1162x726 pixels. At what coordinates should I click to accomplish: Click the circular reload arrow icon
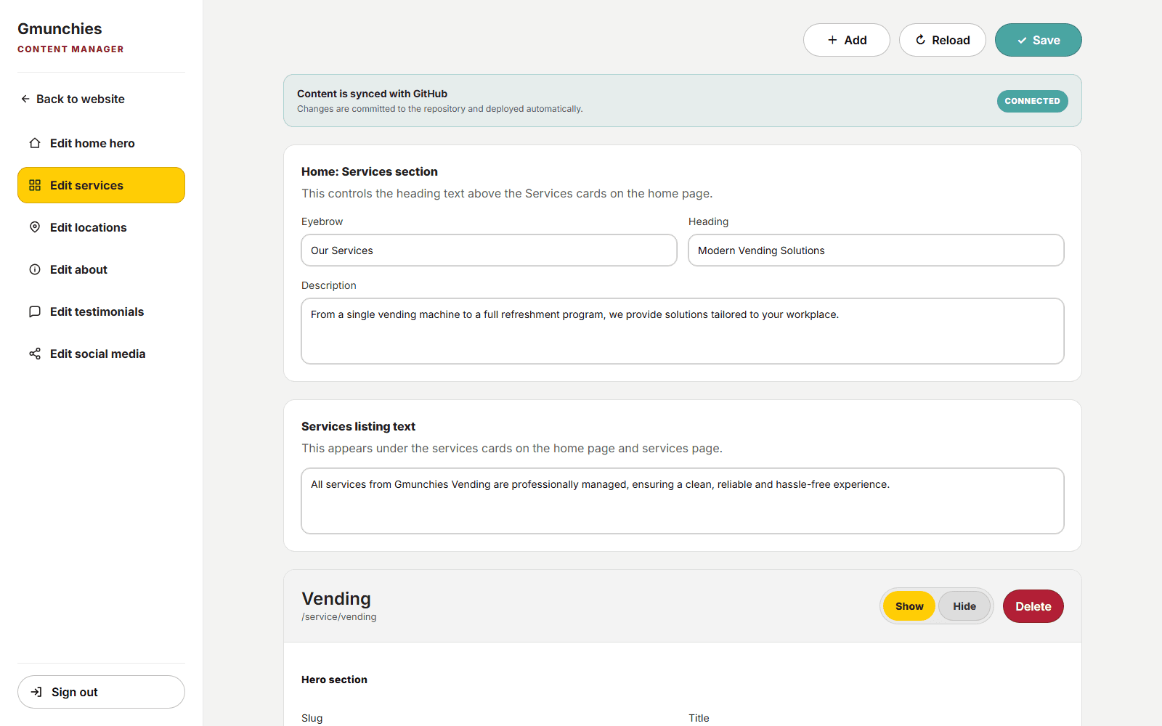coord(920,40)
